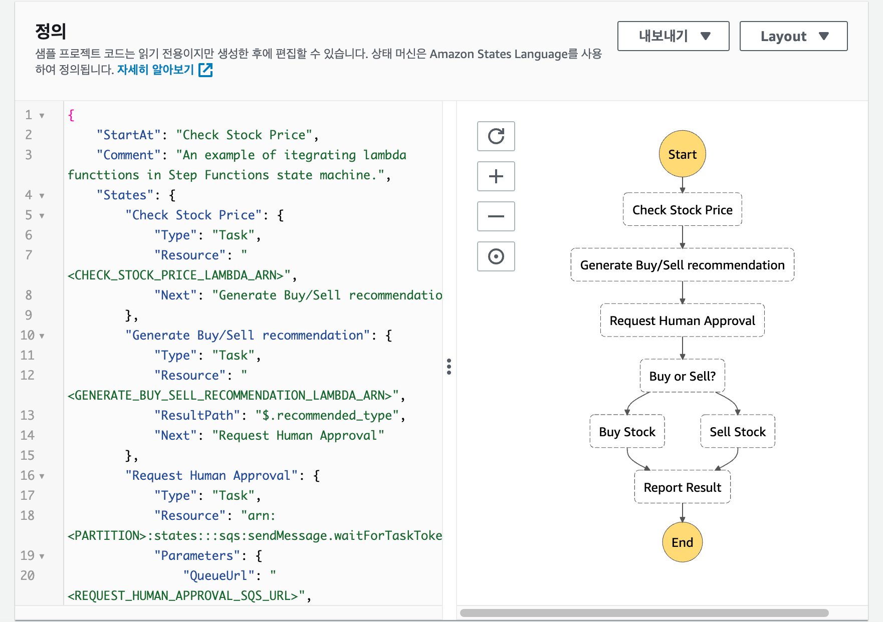The width and height of the screenshot is (883, 622).
Task: Select the Check Stock Price node
Action: (682, 210)
